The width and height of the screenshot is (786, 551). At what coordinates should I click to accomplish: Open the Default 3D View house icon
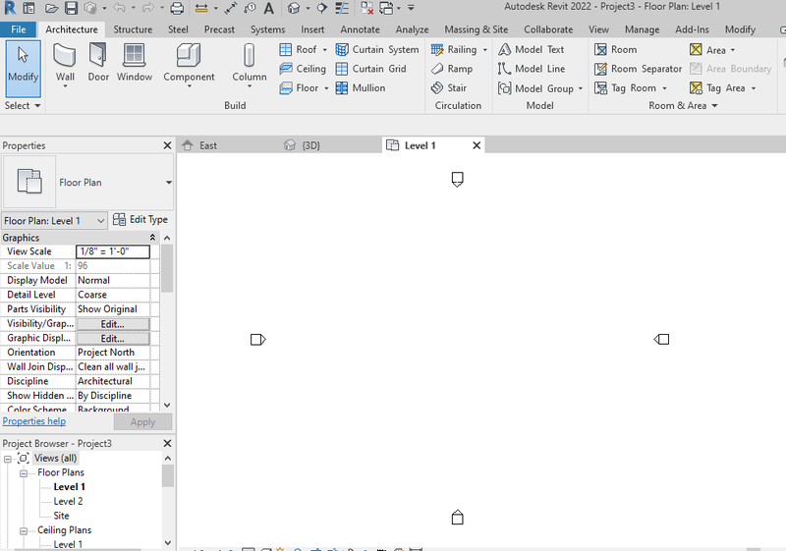point(294,8)
